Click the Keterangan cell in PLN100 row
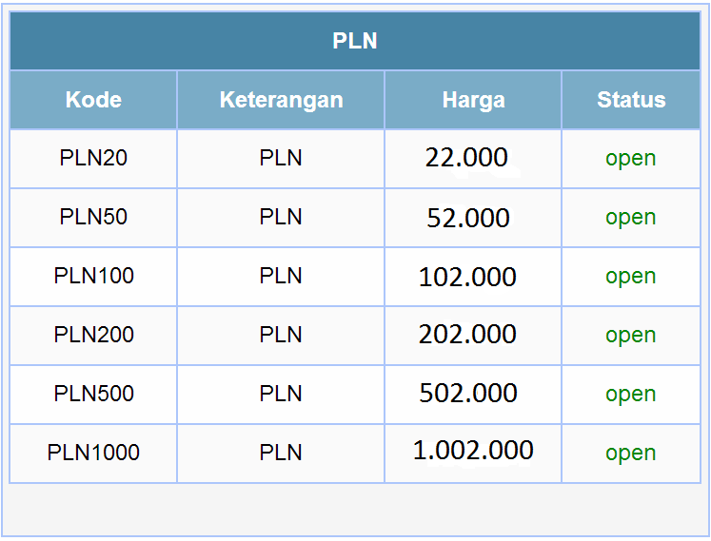 pos(281,277)
